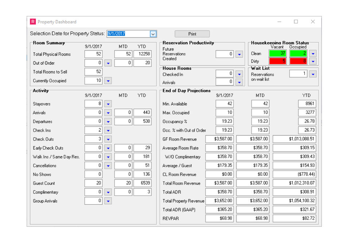Click the Room Summary section title
The width and height of the screenshot is (350, 246).
tap(49, 43)
